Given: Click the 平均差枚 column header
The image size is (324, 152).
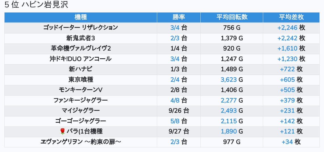Looking at the screenshot, I should (x=291, y=17).
